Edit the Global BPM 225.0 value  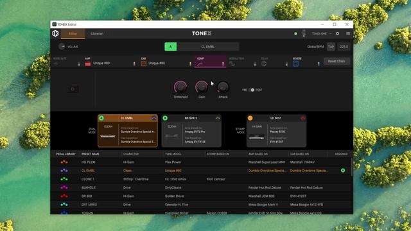coord(344,47)
